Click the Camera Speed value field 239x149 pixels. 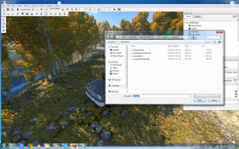34,9
